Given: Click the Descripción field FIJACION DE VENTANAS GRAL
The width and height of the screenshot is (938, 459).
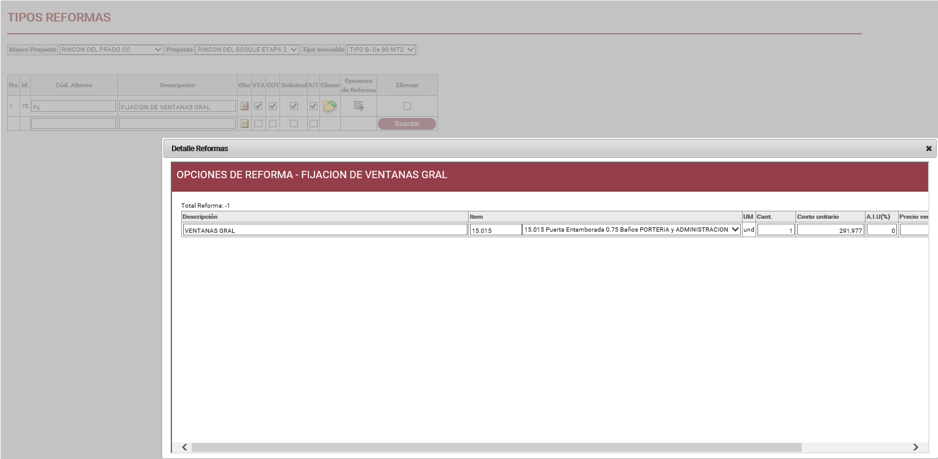Looking at the screenshot, I should click(178, 106).
